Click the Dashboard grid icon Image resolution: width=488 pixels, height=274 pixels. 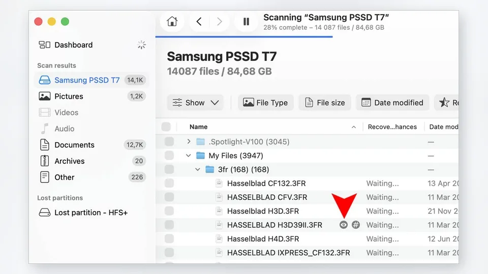coord(45,45)
